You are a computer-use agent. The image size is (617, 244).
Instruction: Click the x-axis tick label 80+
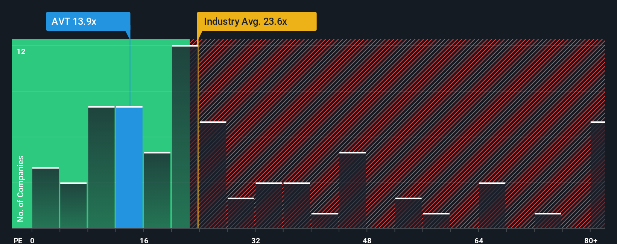pyautogui.click(x=591, y=240)
